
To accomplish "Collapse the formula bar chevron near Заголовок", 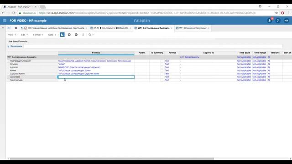I will click(x=8, y=46).
